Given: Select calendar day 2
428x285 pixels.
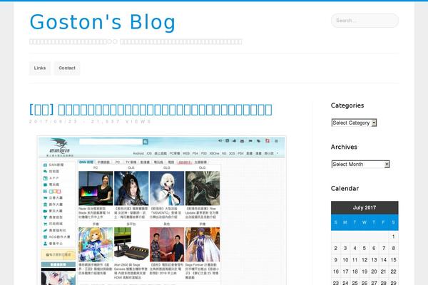Looking at the screenshot, I should tap(336, 248).
